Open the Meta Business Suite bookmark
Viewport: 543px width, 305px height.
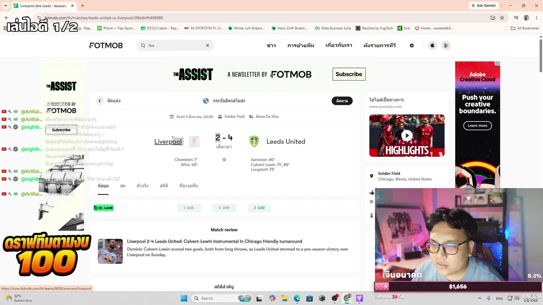tap(333, 28)
